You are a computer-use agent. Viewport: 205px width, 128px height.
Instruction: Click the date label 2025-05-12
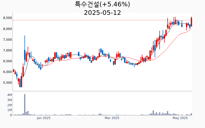point(102,13)
